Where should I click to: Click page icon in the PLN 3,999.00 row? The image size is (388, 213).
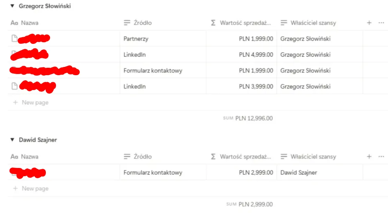tap(14, 87)
